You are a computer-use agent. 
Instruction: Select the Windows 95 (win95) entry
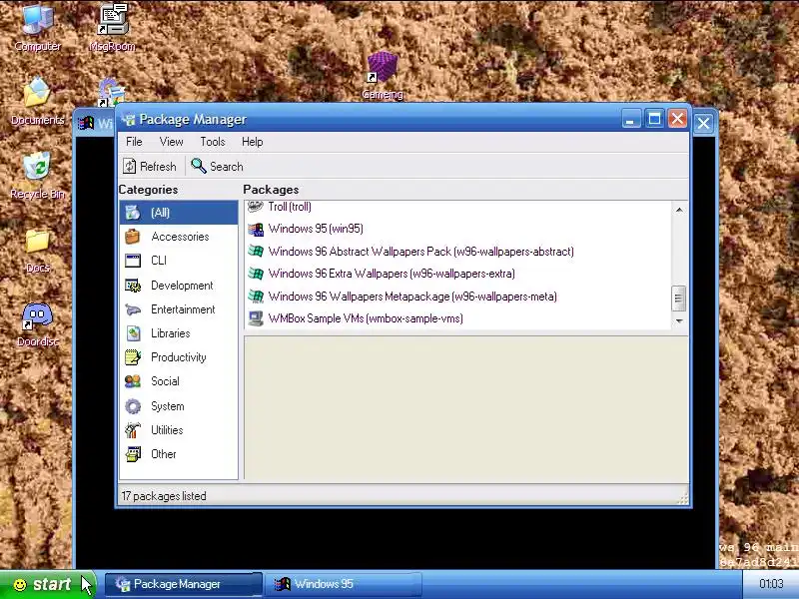pos(316,229)
